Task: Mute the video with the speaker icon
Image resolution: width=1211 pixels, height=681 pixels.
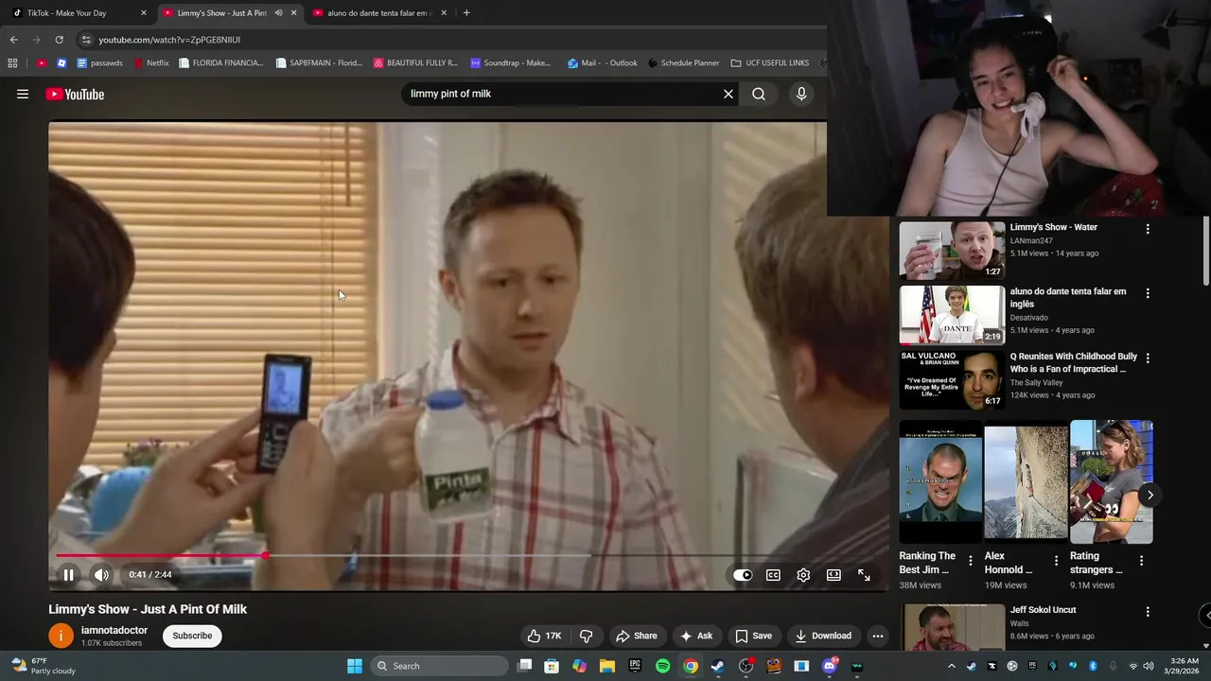Action: pos(101,574)
